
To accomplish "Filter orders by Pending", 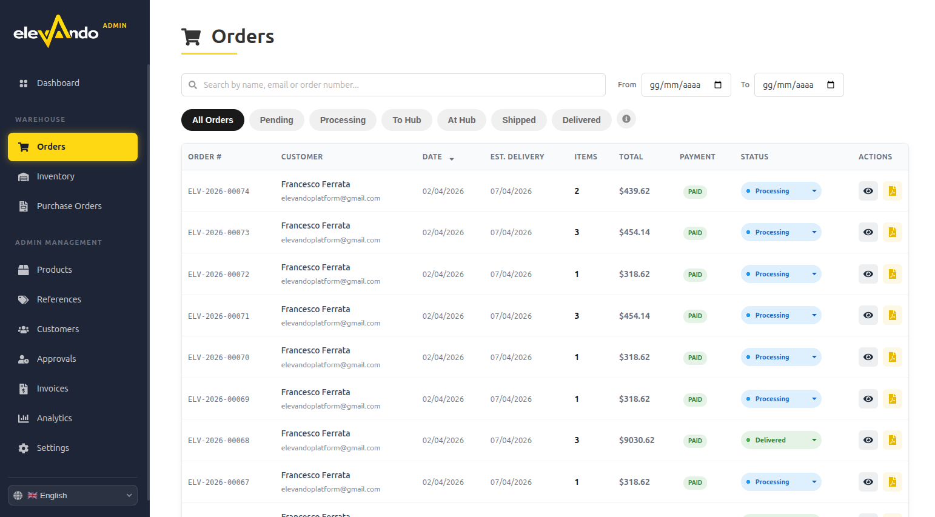I will click(x=276, y=120).
